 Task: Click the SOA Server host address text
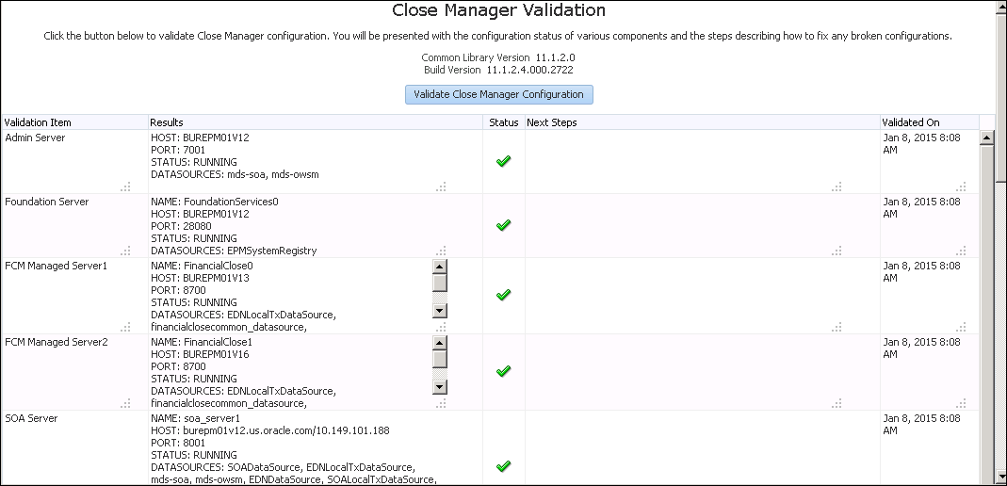(x=270, y=430)
